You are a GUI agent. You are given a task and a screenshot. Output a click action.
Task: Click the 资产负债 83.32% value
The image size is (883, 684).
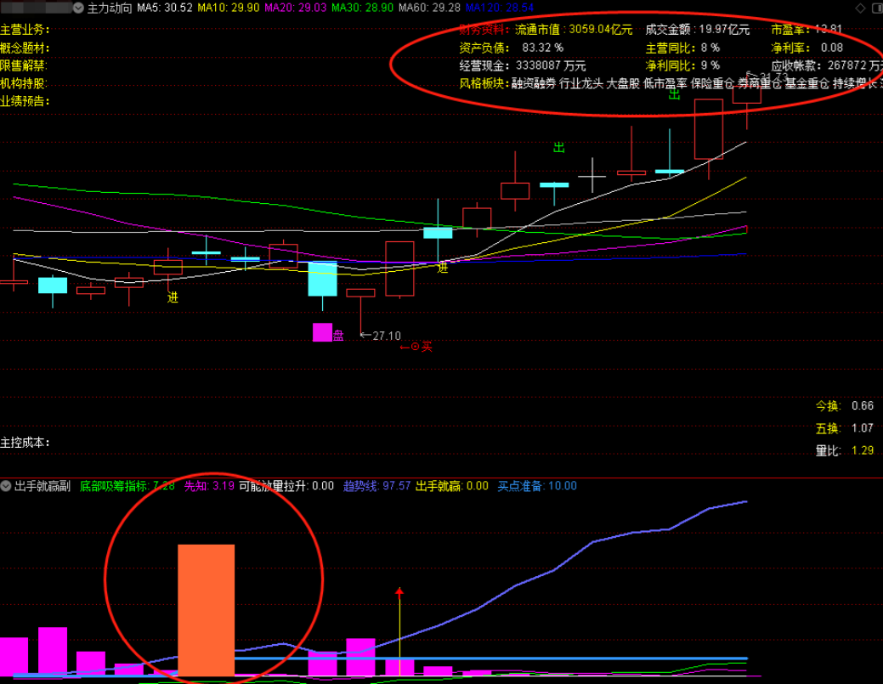pyautogui.click(x=512, y=48)
